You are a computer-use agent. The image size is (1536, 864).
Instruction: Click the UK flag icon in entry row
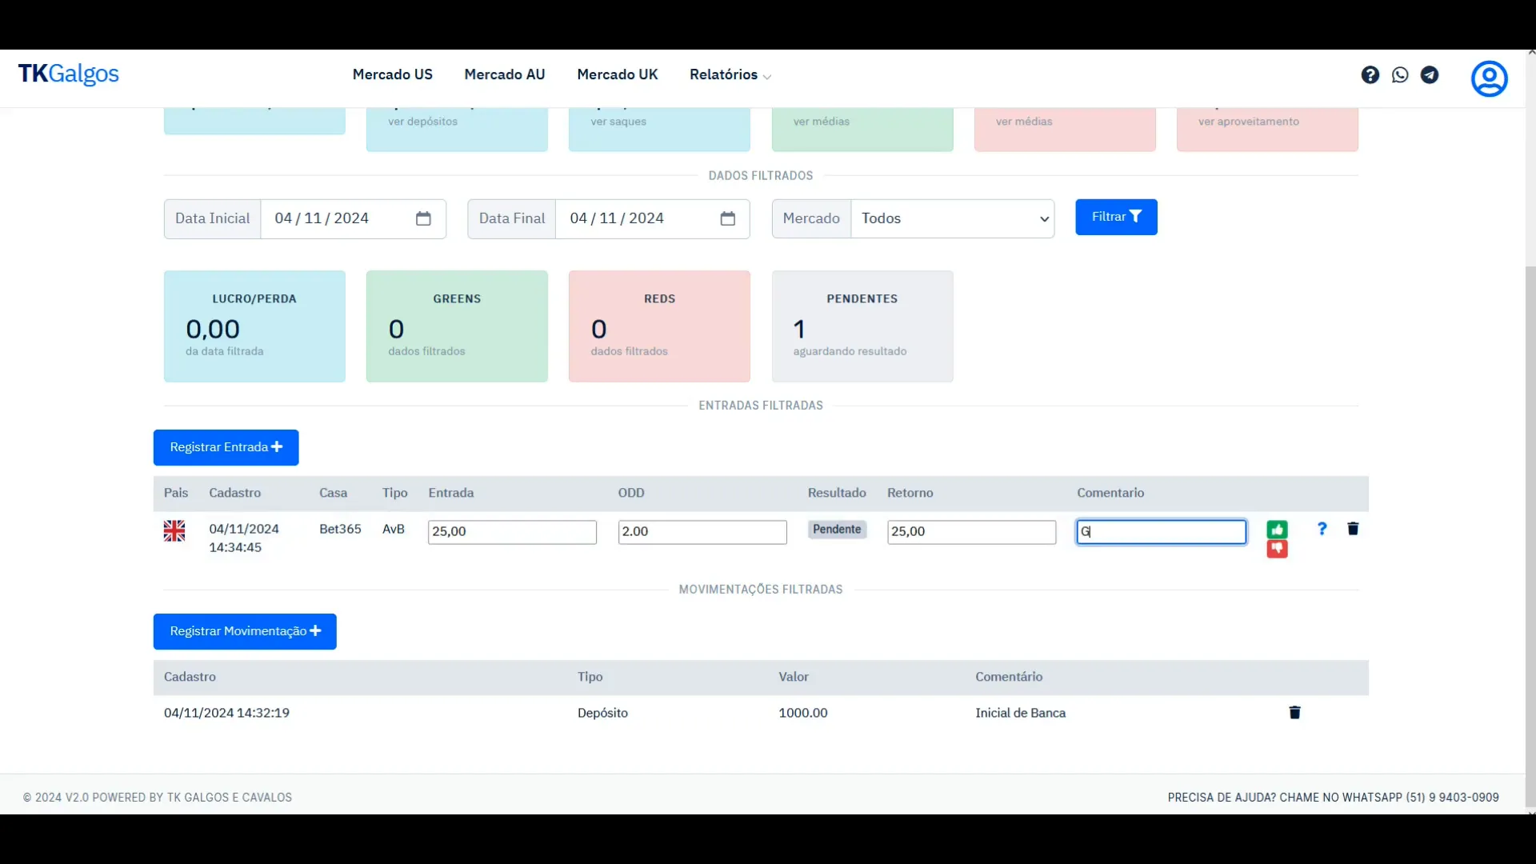coord(174,531)
